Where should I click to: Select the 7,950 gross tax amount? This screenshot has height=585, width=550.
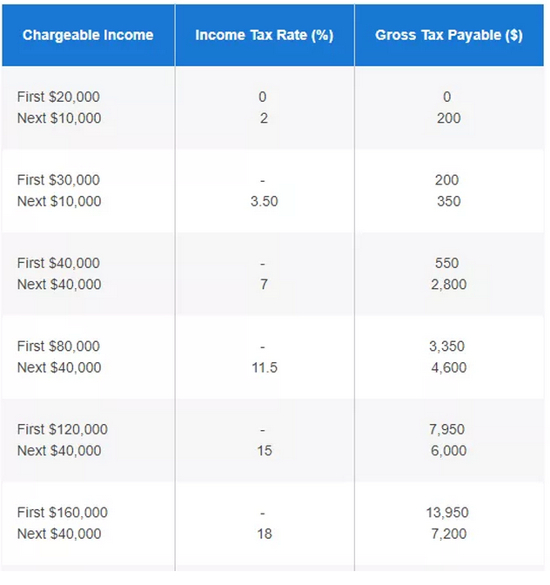tap(448, 429)
